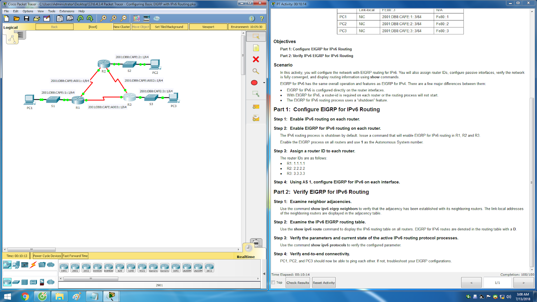Choose the Switches device subcategory
The width and height of the screenshot is (537, 302).
pos(16,282)
